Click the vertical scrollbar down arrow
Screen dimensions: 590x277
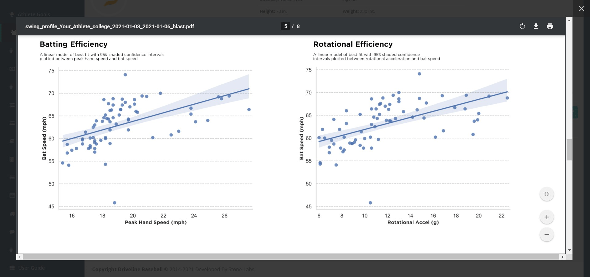point(569,250)
